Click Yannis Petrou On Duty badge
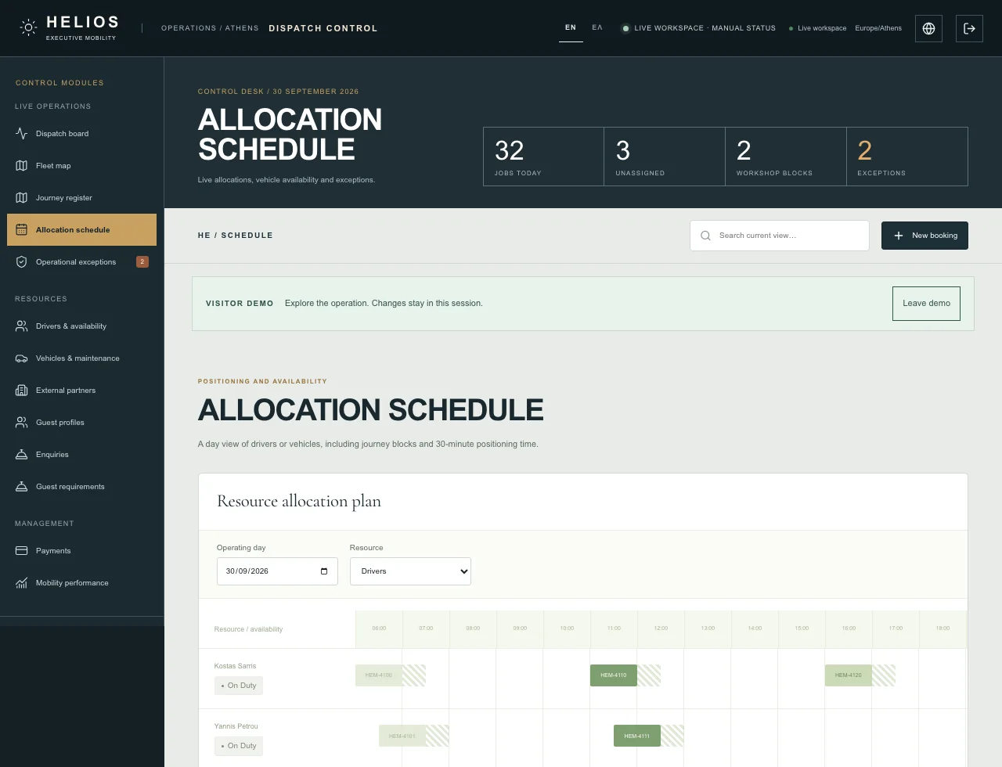This screenshot has width=1002, height=767. pyautogui.click(x=239, y=746)
